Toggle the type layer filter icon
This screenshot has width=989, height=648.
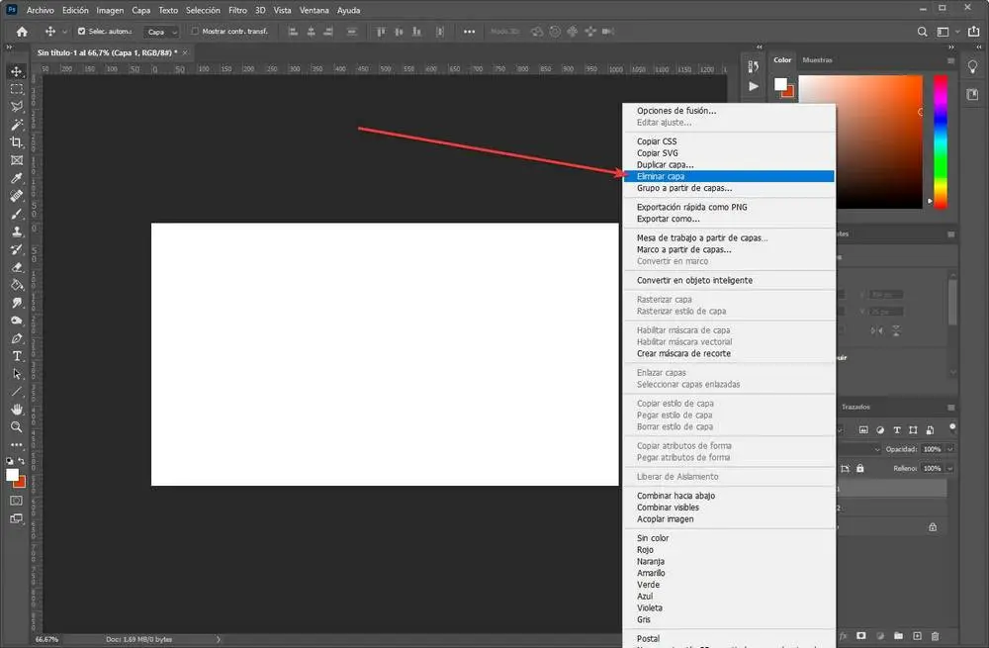click(x=897, y=430)
